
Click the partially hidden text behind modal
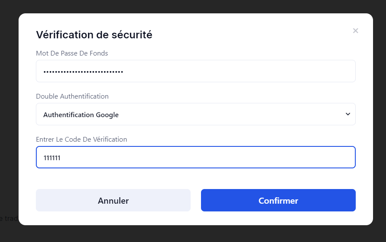coord(9,219)
